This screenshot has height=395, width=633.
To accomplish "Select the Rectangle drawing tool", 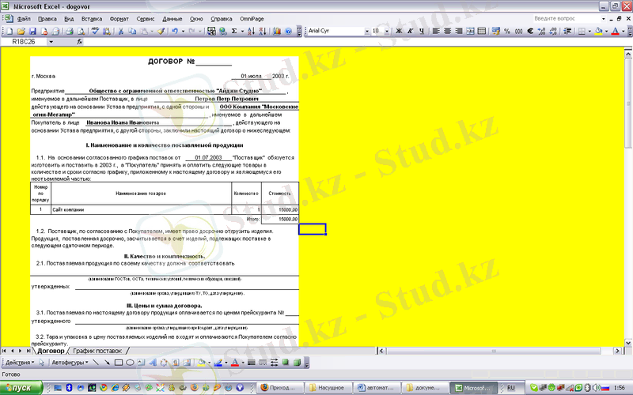I will click(x=118, y=363).
